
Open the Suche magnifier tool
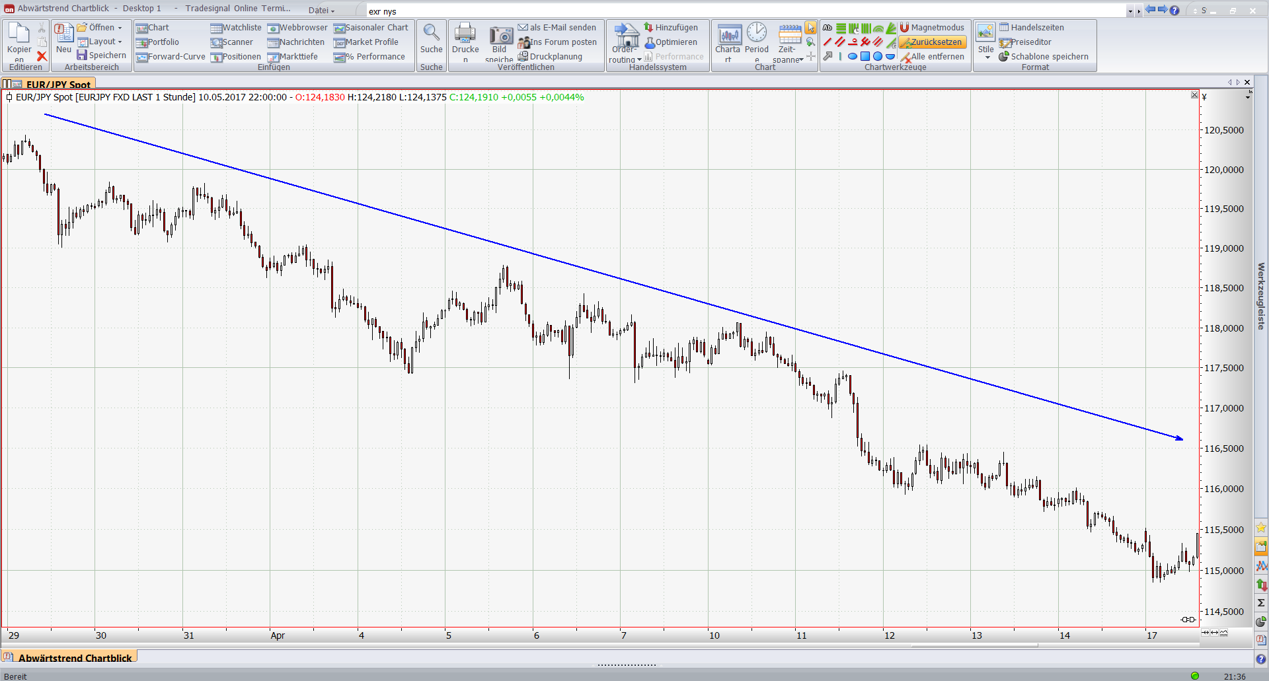431,33
